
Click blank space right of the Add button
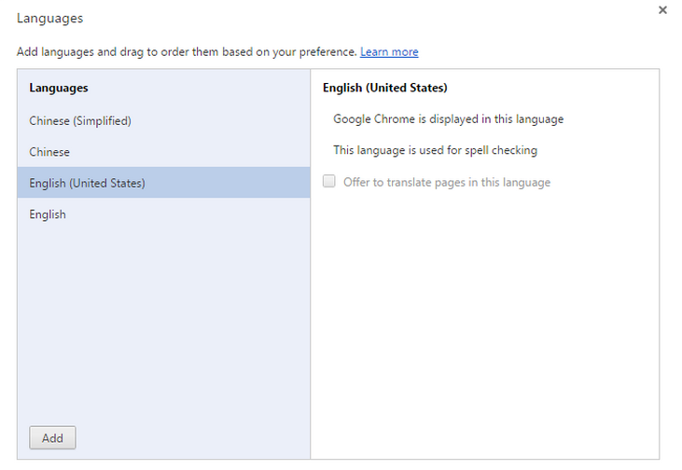[x=187, y=438]
